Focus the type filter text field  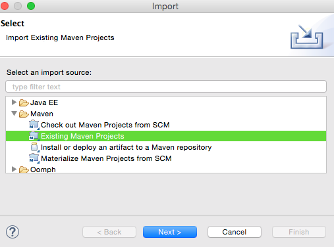click(166, 87)
